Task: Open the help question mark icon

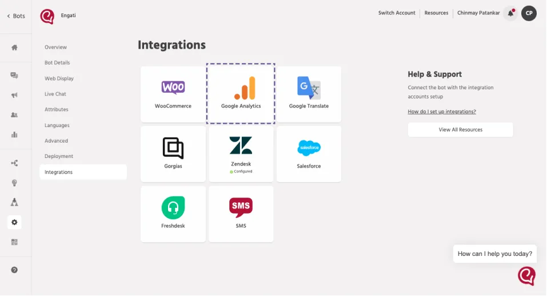Action: click(x=14, y=270)
